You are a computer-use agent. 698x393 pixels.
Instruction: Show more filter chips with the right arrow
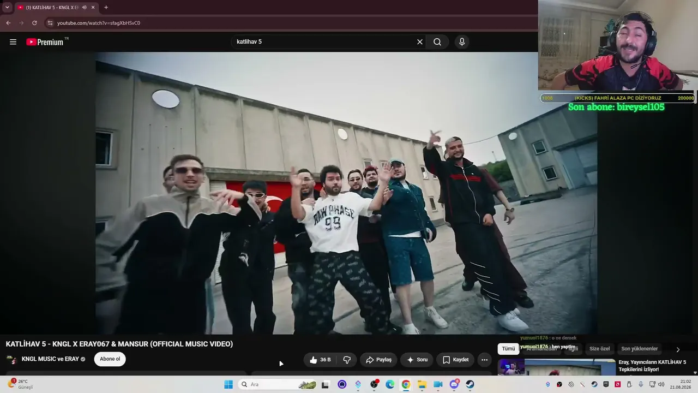[678, 349]
